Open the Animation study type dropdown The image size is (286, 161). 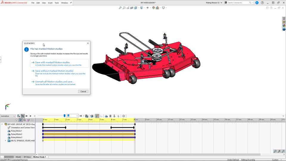(x=8, y=116)
